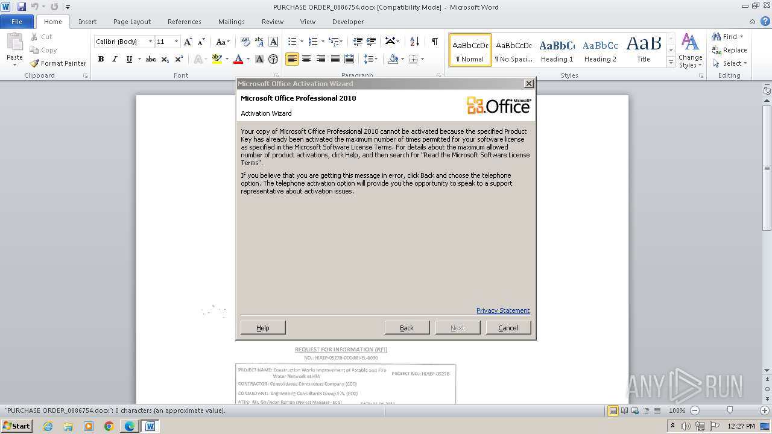Click zoom slider handle in status bar

pyautogui.click(x=730, y=410)
